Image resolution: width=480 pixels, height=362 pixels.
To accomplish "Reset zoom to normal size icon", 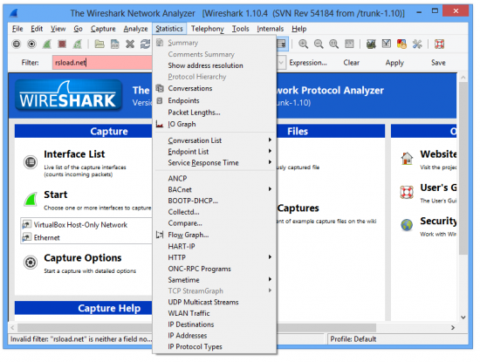I will (x=333, y=44).
